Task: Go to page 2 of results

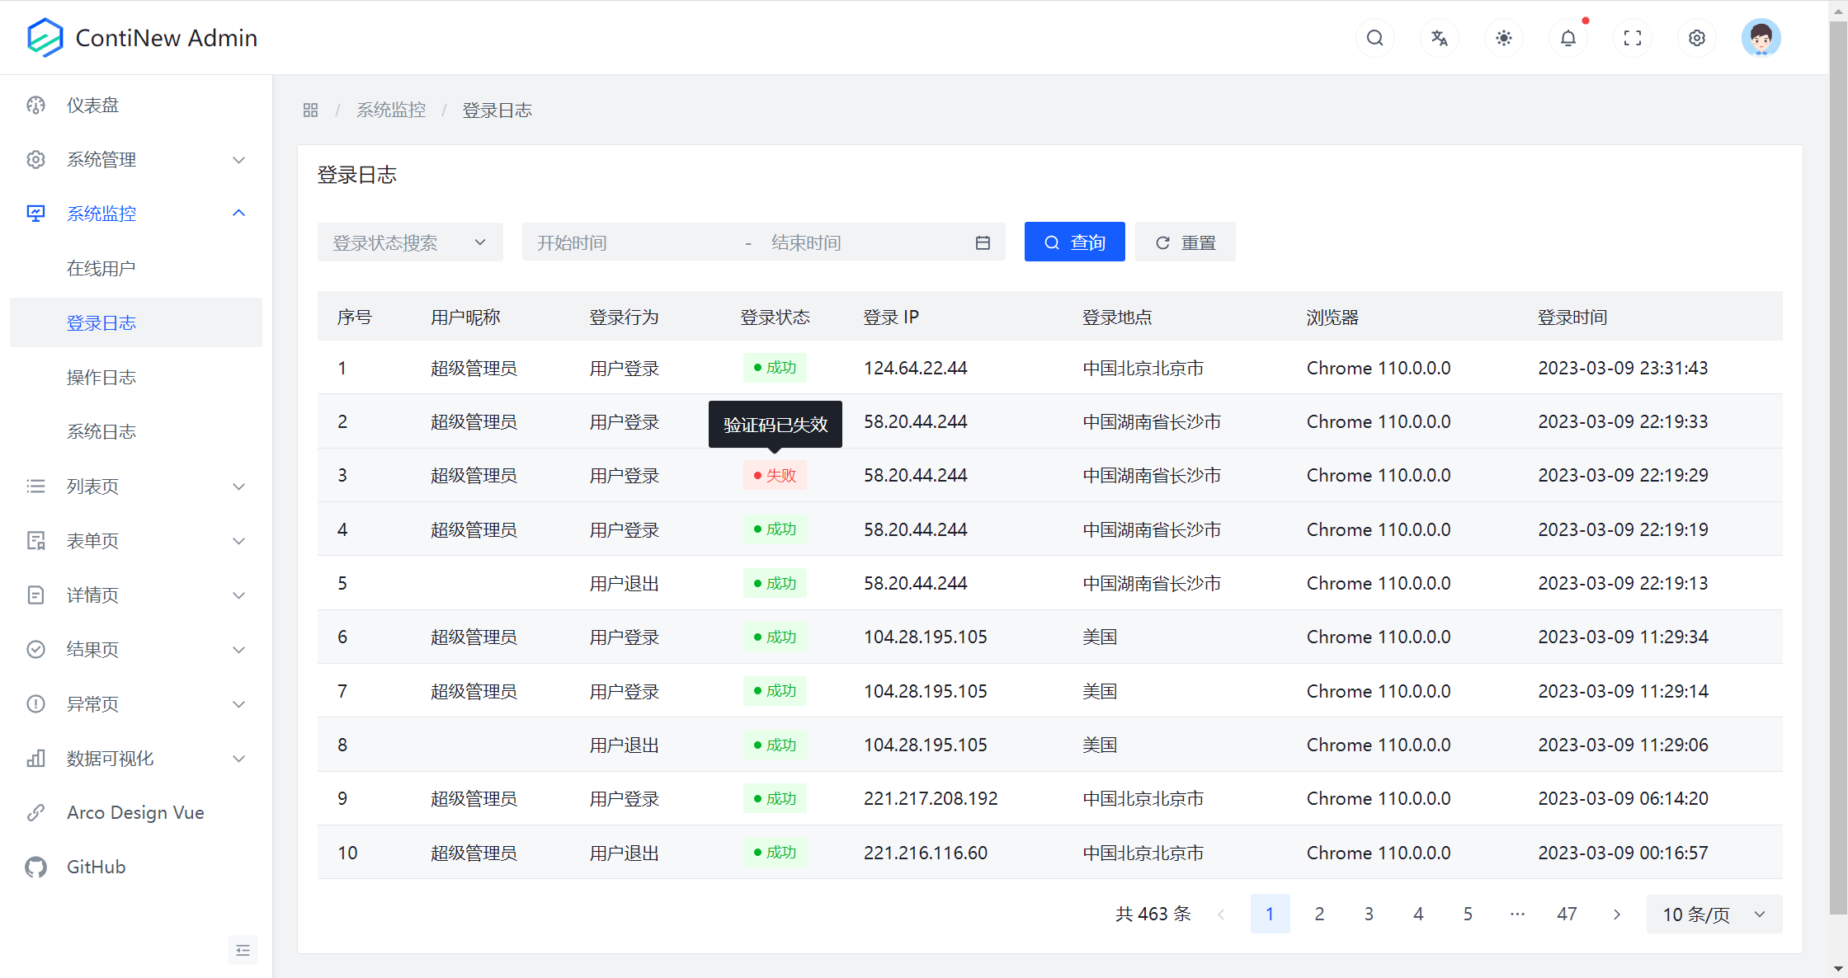Action: pos(1319,914)
